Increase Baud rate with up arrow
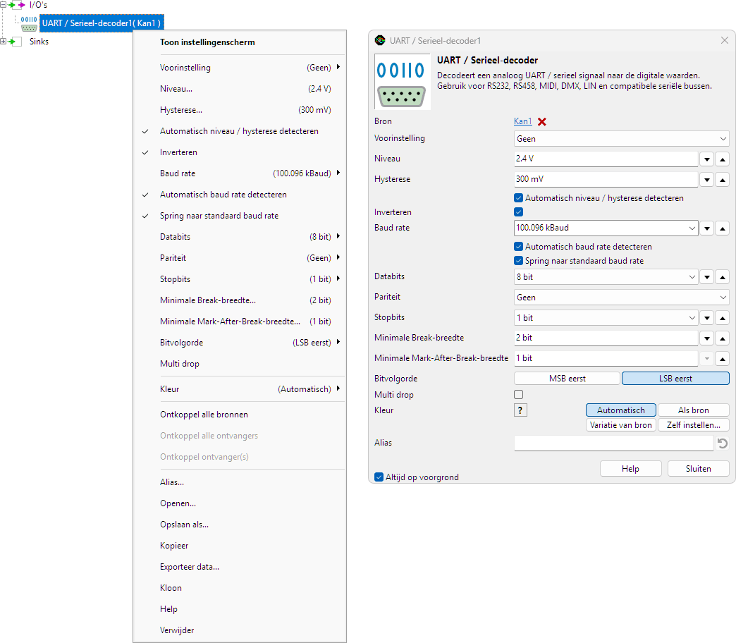736x643 pixels. tap(723, 228)
